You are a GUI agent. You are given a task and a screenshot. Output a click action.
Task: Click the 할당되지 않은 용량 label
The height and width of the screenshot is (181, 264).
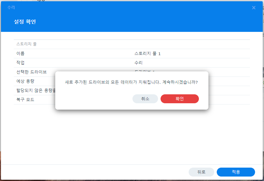click(x=36, y=90)
